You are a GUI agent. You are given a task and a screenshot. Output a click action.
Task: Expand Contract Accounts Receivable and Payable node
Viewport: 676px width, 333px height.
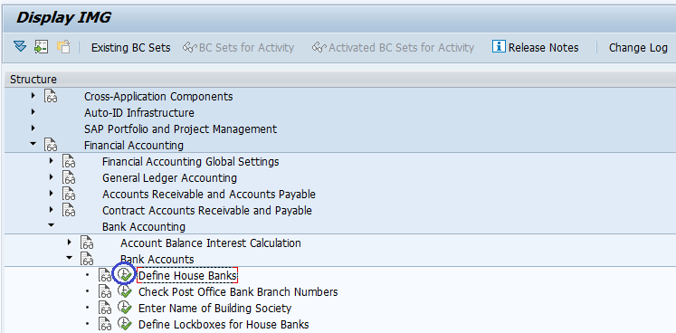52,210
